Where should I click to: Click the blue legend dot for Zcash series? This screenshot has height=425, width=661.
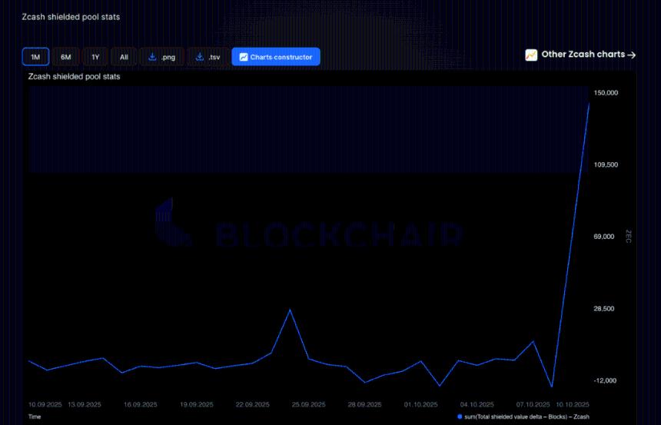click(x=460, y=417)
